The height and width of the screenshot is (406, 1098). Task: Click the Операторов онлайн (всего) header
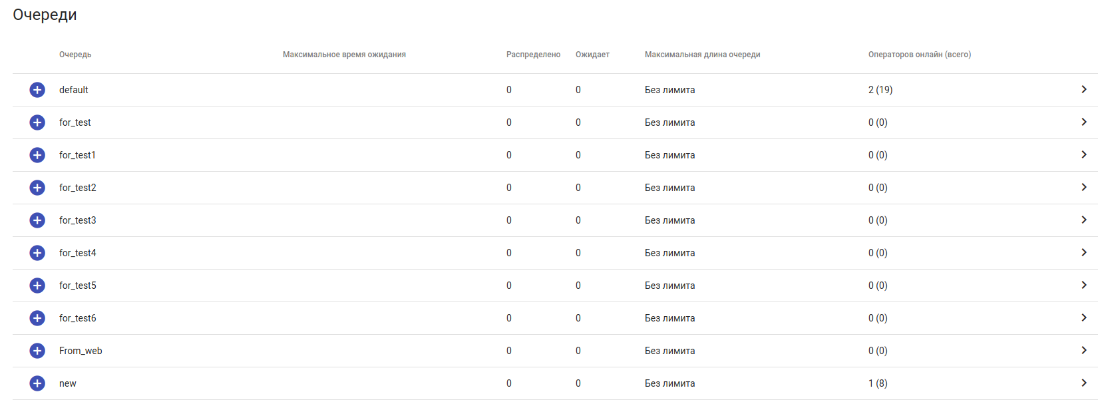919,55
